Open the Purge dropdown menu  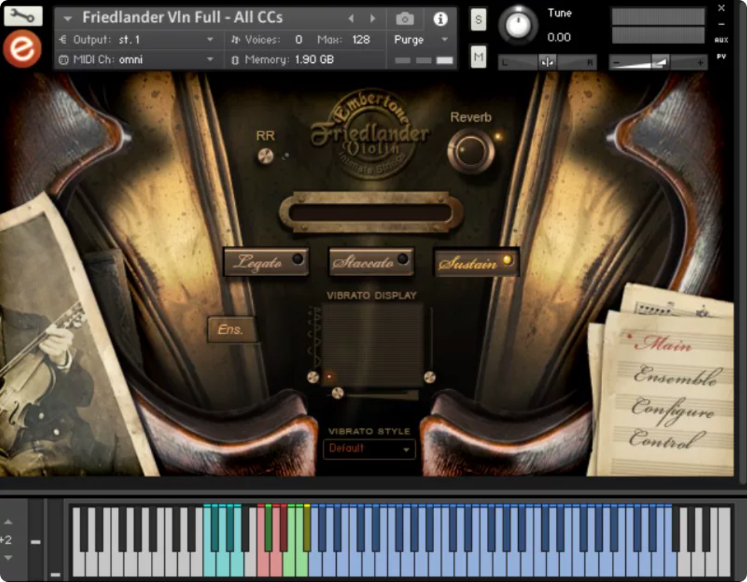tap(421, 40)
